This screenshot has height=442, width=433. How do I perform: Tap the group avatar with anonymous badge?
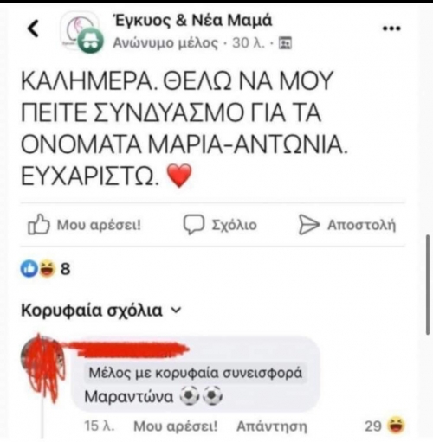click(81, 34)
